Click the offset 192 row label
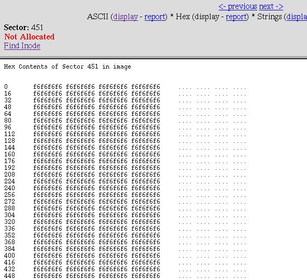Screen dimensions: 307x280 click(x=9, y=168)
